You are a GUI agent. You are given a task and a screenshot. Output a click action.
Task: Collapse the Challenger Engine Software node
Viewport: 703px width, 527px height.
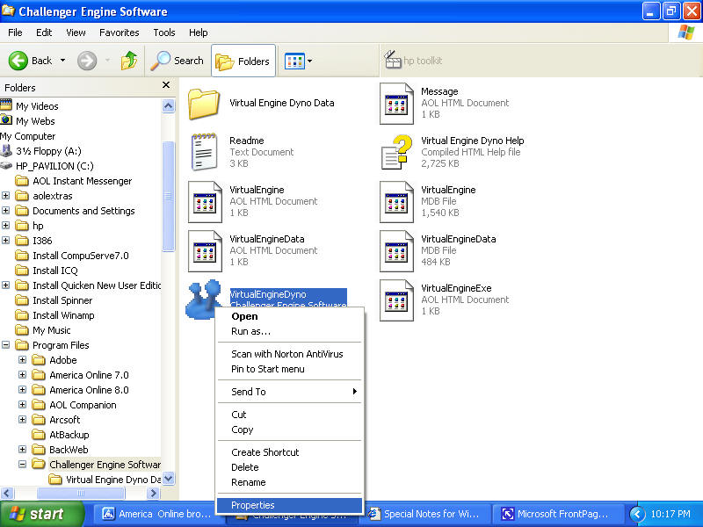(x=23, y=464)
